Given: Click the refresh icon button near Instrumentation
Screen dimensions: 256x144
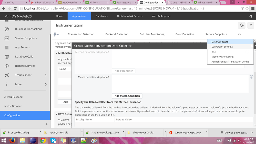Looking at the screenshot, I should 242,25.
